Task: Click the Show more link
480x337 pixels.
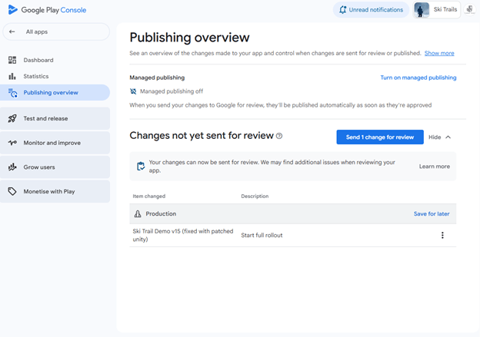Action: (439, 54)
